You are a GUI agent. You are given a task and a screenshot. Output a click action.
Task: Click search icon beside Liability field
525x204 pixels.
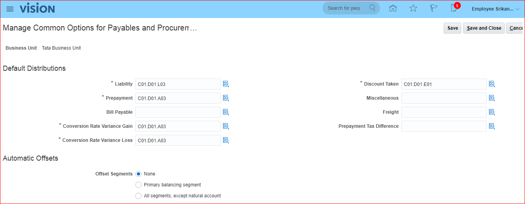coord(226,84)
